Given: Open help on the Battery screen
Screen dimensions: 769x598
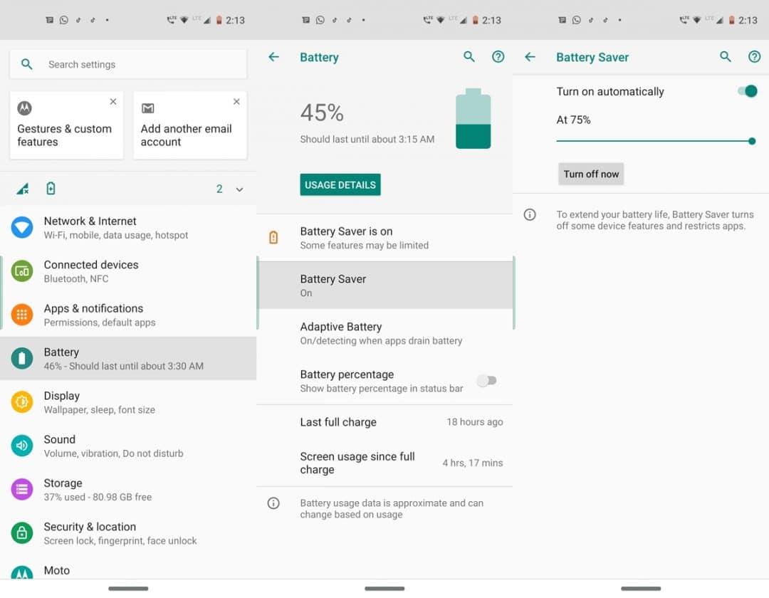Looking at the screenshot, I should [498, 57].
